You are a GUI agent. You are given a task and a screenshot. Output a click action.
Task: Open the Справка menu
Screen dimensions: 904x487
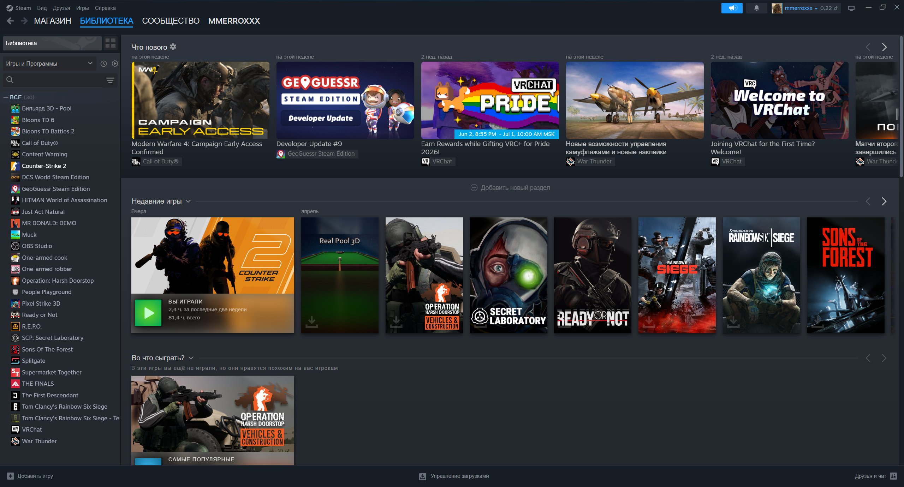105,8
